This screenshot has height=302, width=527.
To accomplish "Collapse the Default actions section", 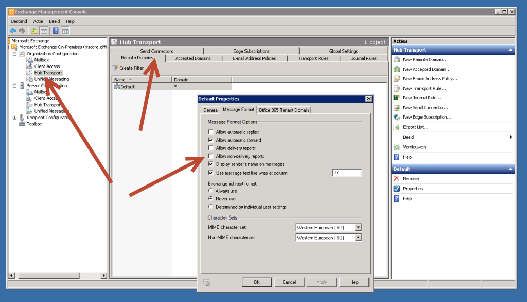I will [510, 169].
